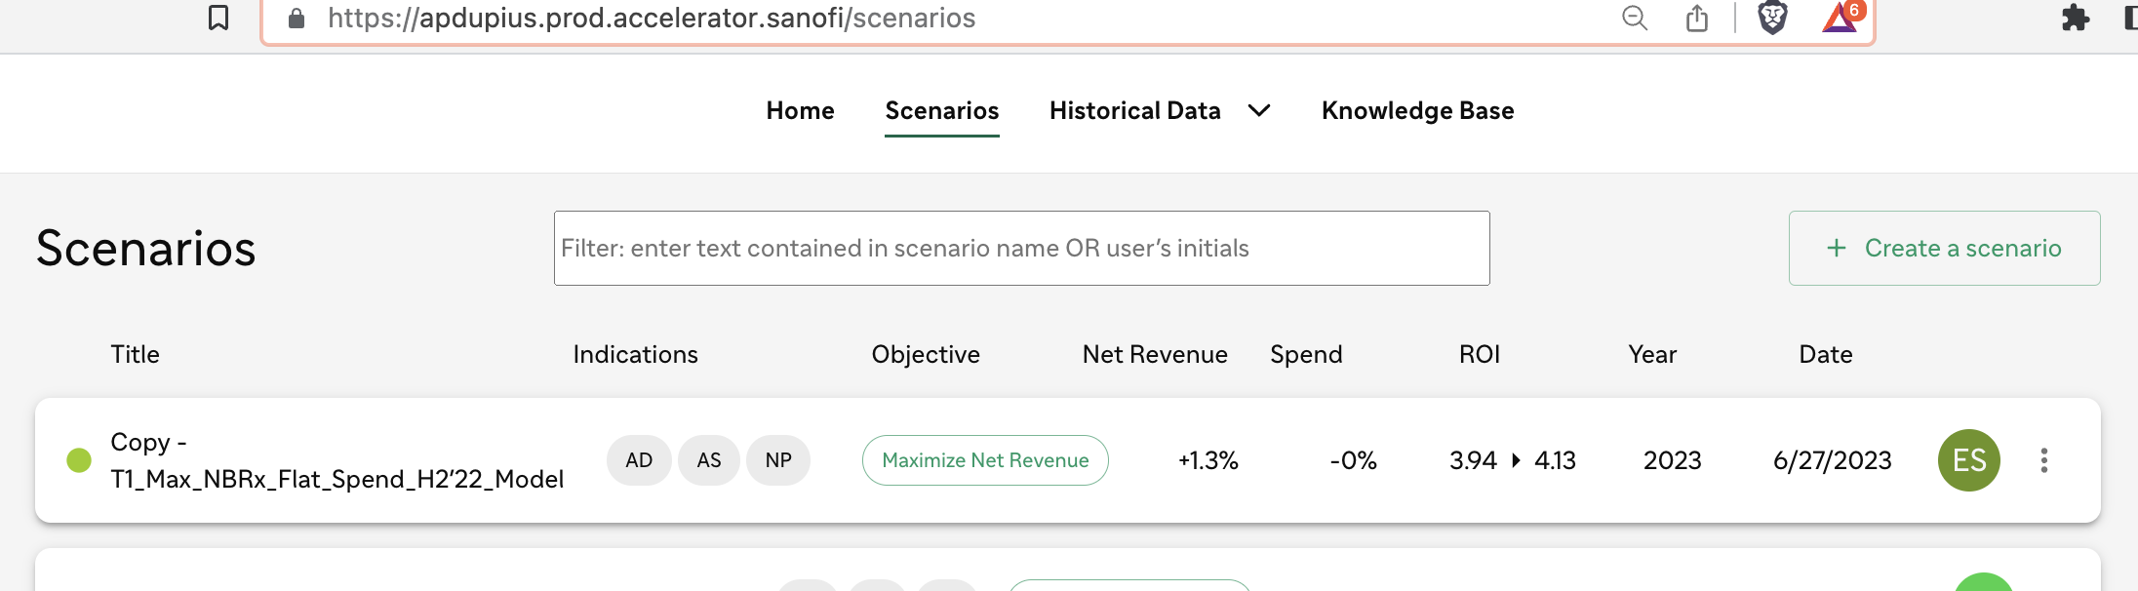Click the zoom magnifier icon in address bar

pyautogui.click(x=1635, y=18)
